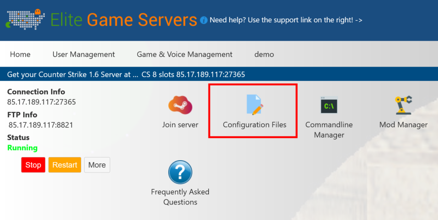438x220 pixels.
Task: Click the blue info icon in header
Action: [x=203, y=20]
